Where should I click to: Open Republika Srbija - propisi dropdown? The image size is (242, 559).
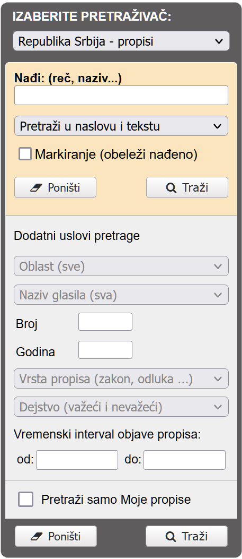121,41
